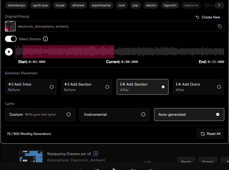Screen dimensions: 229x170
Task: Select Custom lyrics option
Action: click(x=40, y=114)
